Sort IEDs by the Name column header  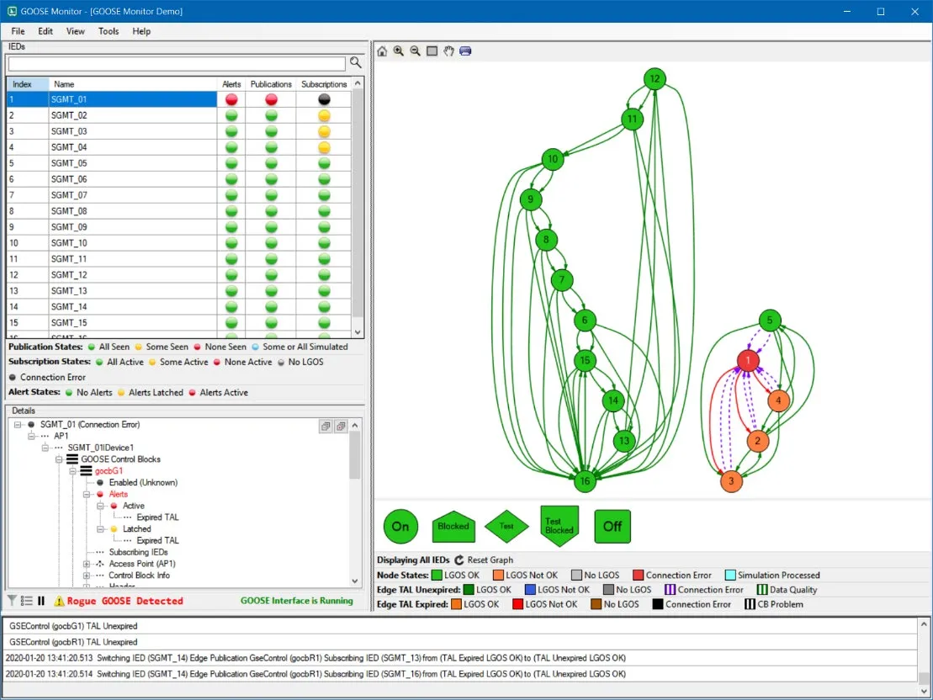tap(133, 84)
